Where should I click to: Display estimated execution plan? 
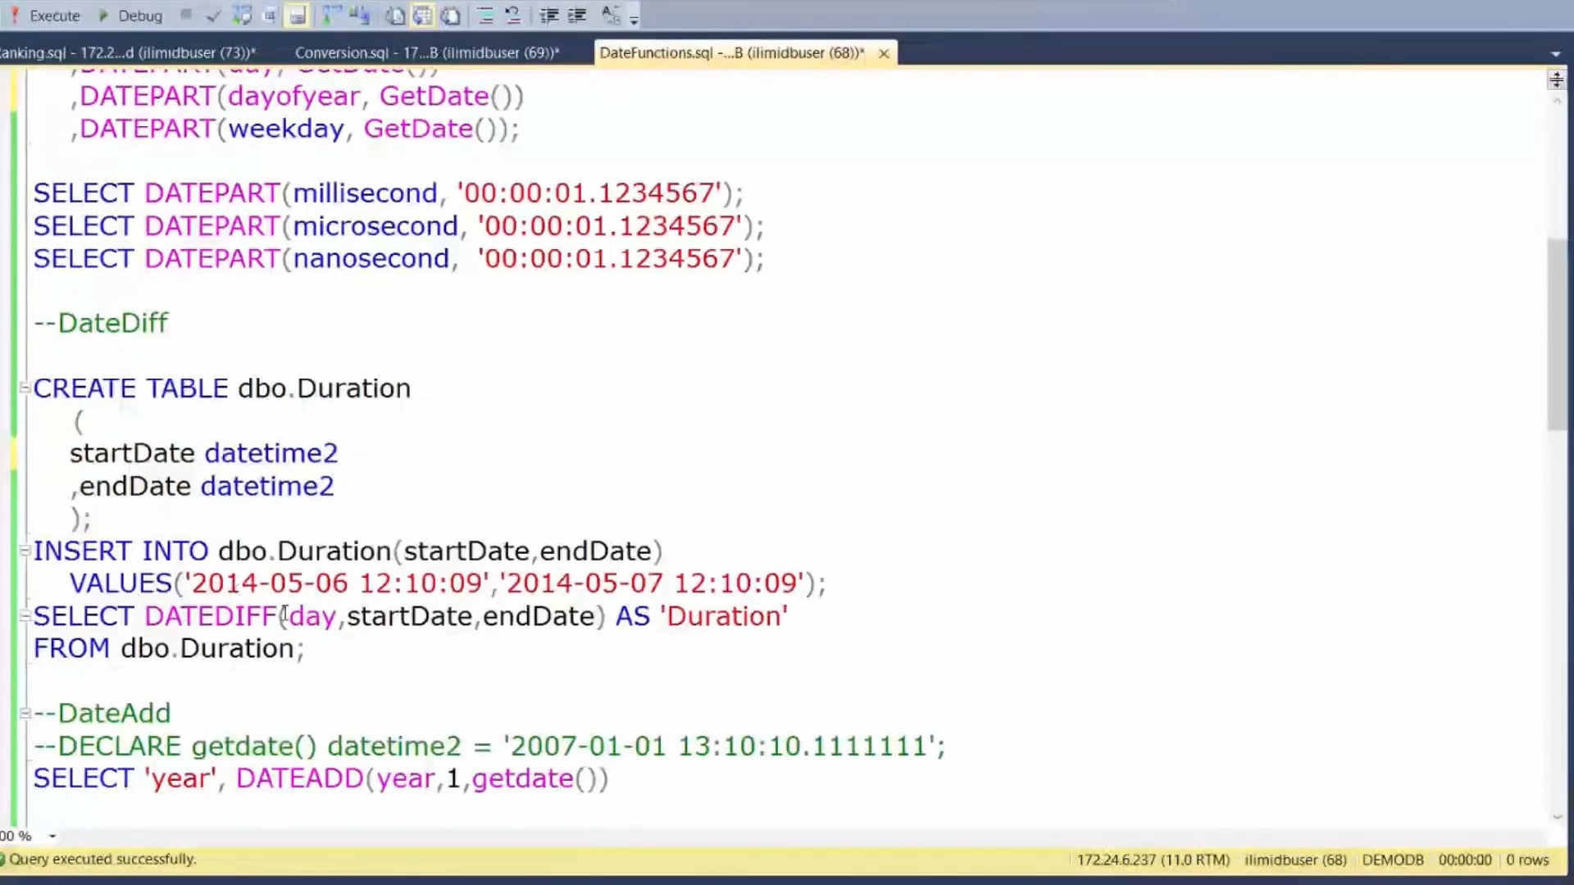point(243,15)
